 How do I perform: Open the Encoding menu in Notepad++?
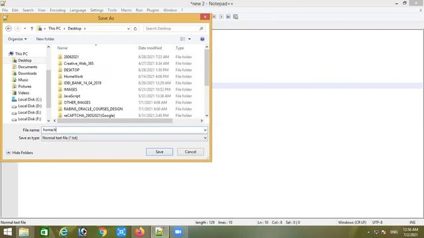point(58,11)
